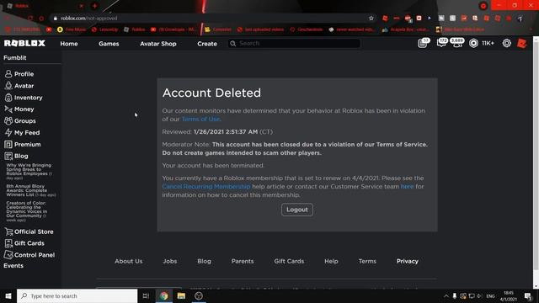Click the 'here' Customer Service link
Viewport: 539px width, 303px height.
coord(407,187)
